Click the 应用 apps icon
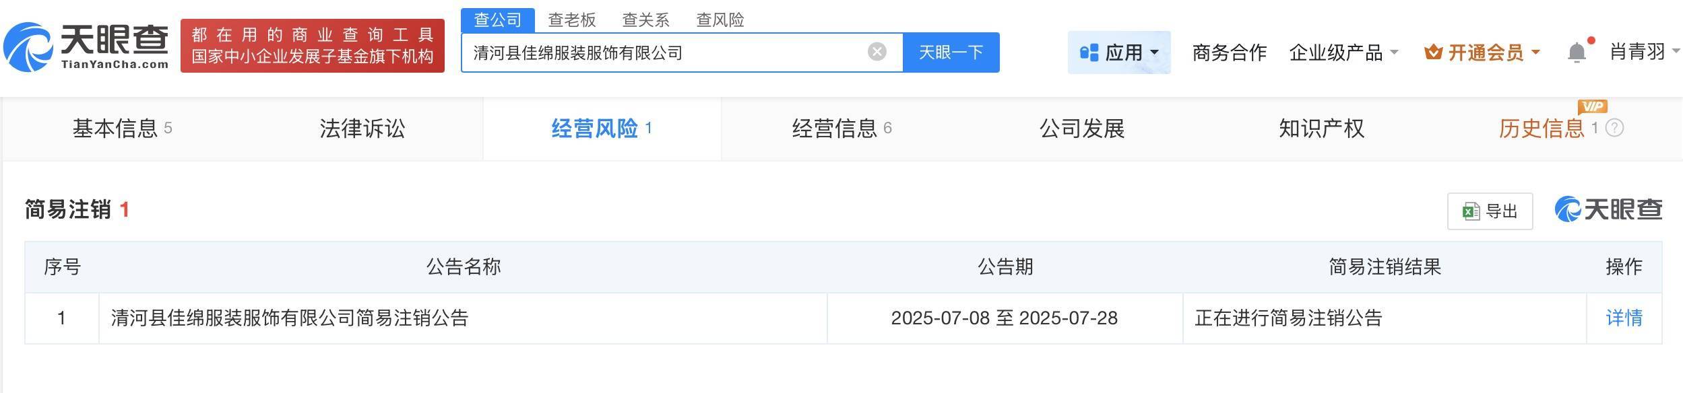1683x393 pixels. (1089, 52)
